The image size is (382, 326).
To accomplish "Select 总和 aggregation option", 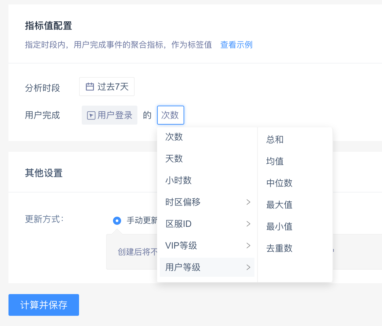I will [x=275, y=140].
